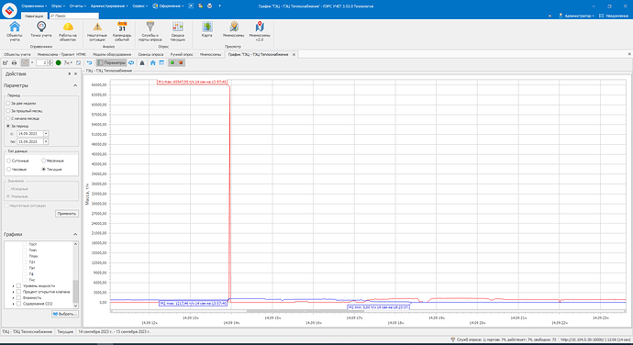Click the Применить button
The width and height of the screenshot is (633, 345).
coord(67,214)
